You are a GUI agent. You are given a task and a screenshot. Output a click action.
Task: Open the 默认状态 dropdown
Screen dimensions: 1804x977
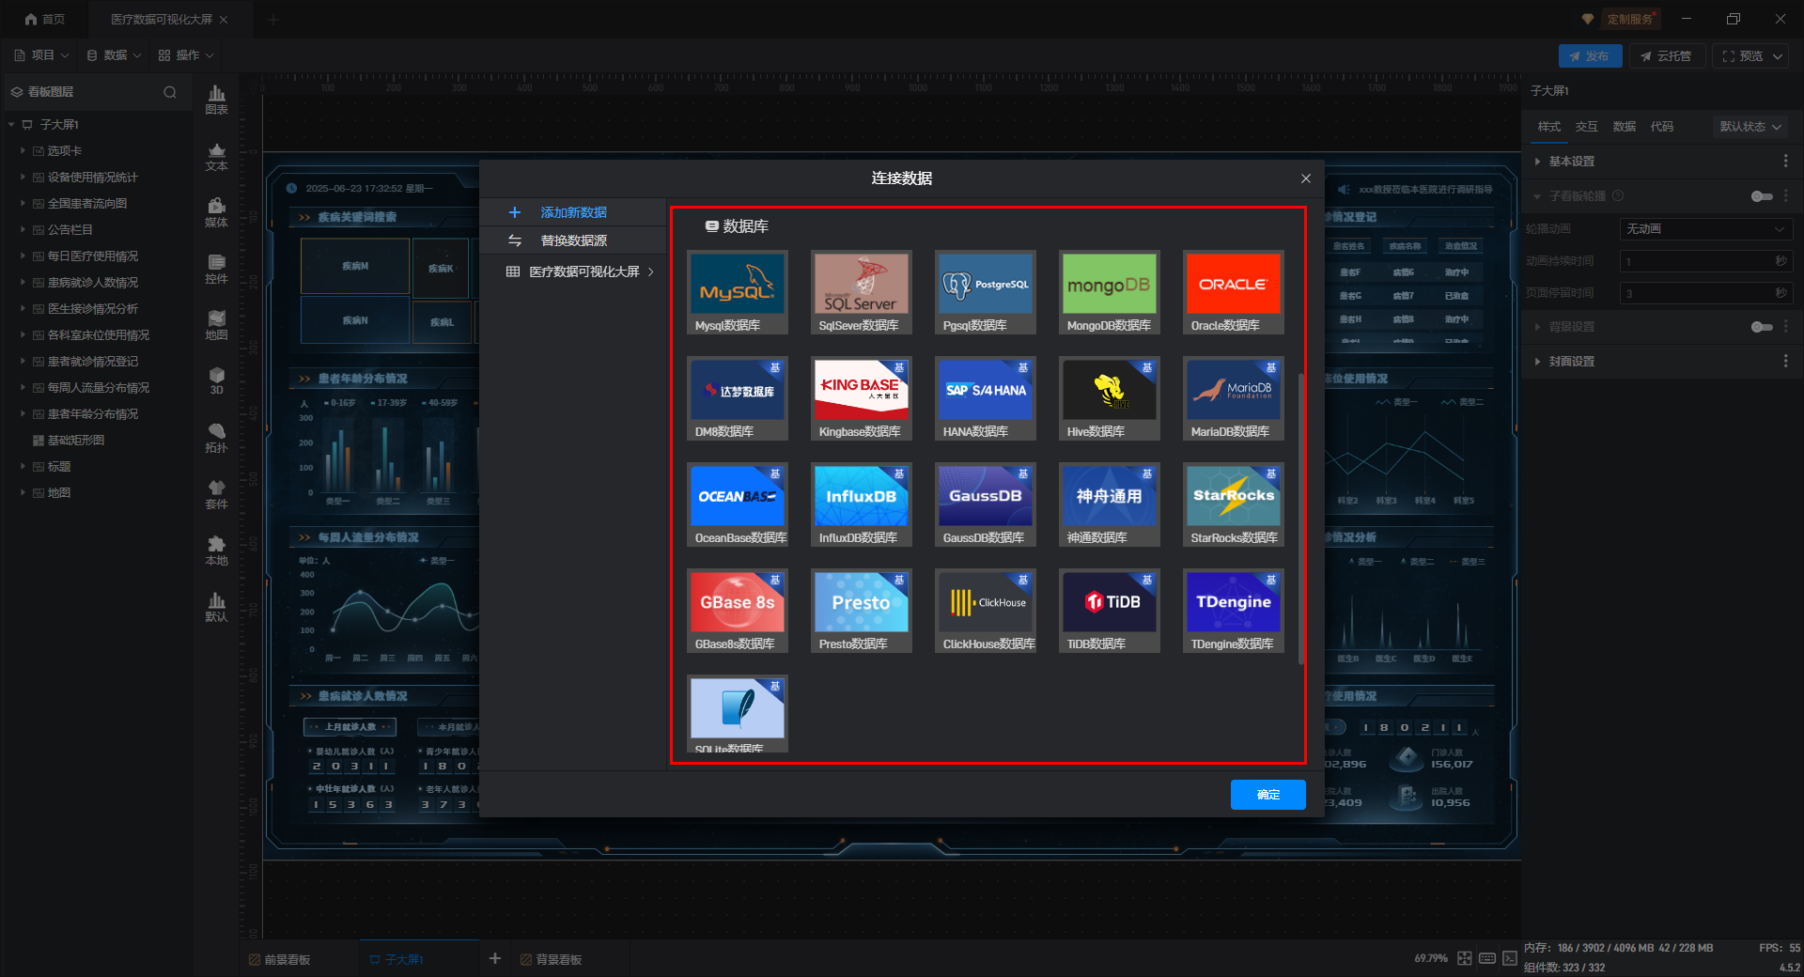(x=1750, y=127)
